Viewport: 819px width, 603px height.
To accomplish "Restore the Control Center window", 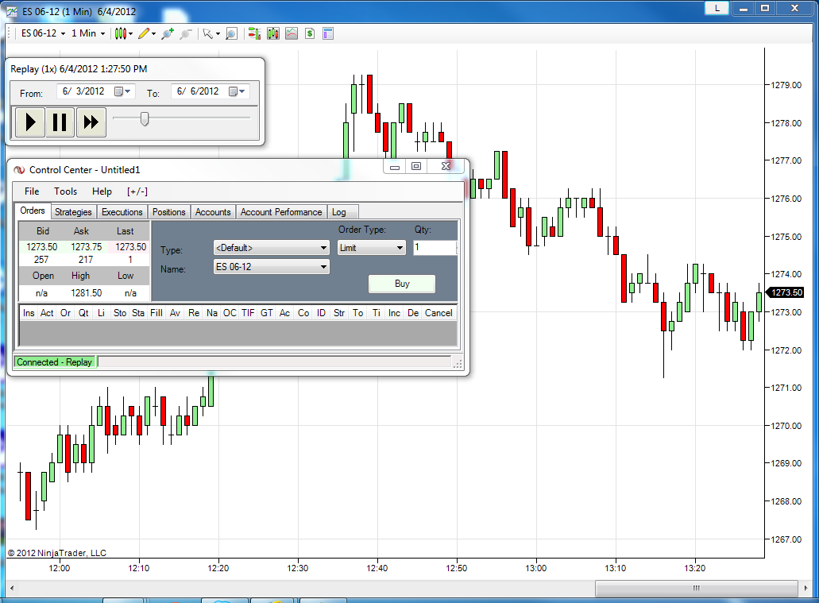I will click(x=416, y=166).
